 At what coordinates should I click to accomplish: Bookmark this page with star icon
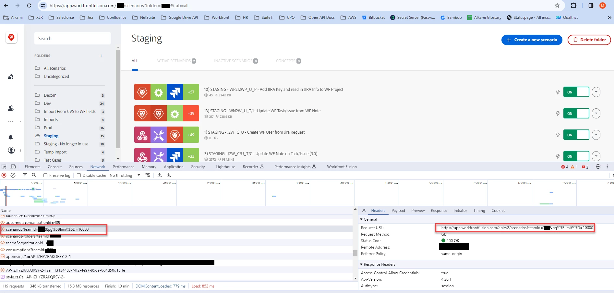[557, 6]
